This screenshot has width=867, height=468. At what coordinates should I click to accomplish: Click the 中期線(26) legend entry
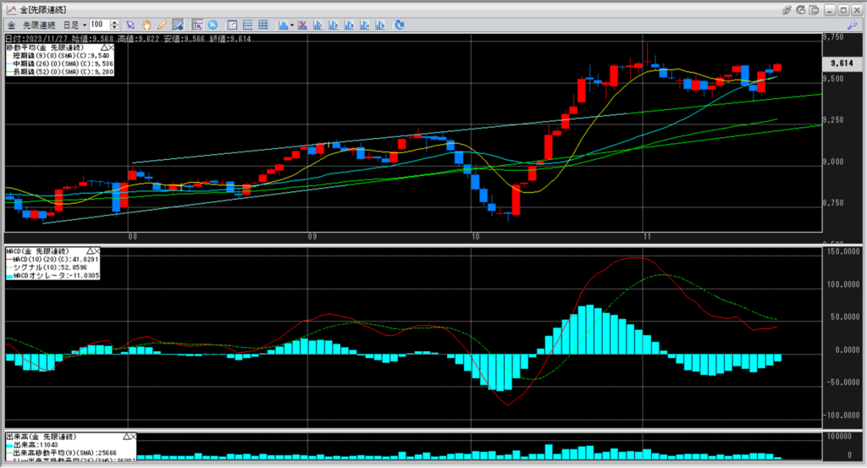click(x=60, y=63)
